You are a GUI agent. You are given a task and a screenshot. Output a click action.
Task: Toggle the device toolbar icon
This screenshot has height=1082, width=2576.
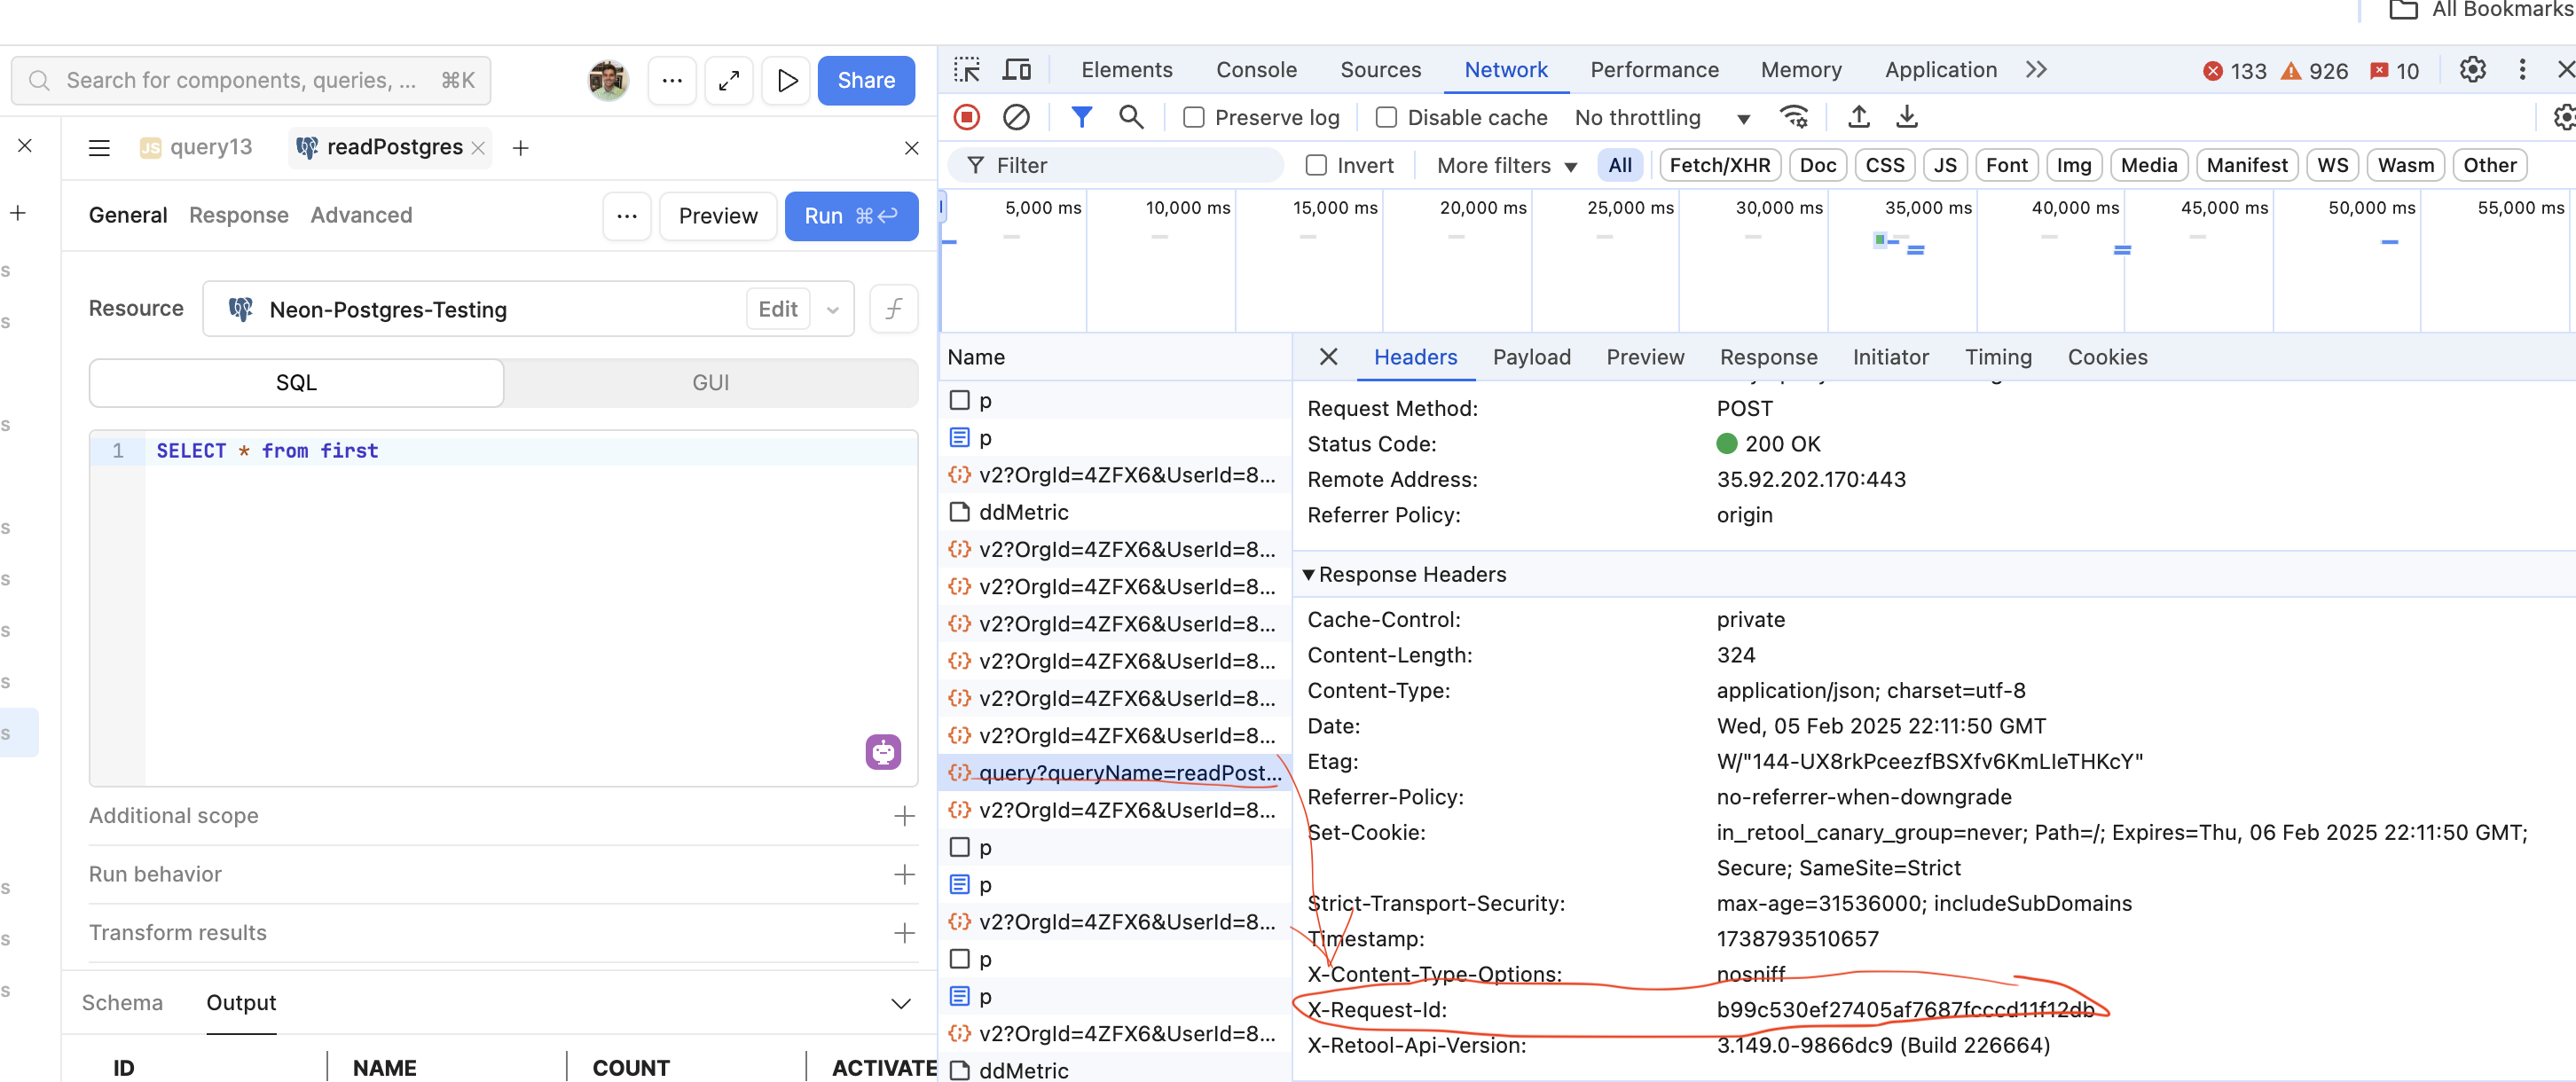1017,70
